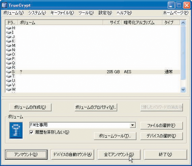Open the ヘルプ(H) menu

tap(124, 13)
